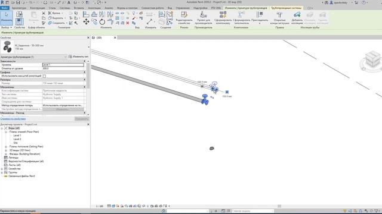This screenshot has width=382, height=214.
Task: Expand the Семейства node in browser
Action: click(x=2, y=169)
